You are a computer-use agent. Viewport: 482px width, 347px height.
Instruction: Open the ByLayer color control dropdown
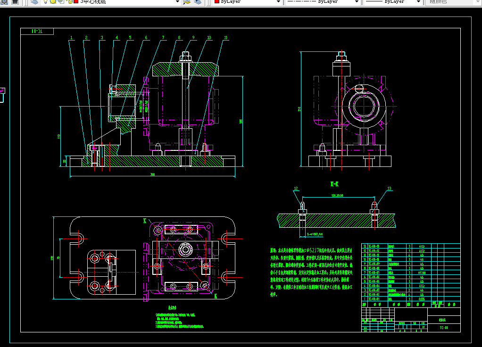point(247,2)
